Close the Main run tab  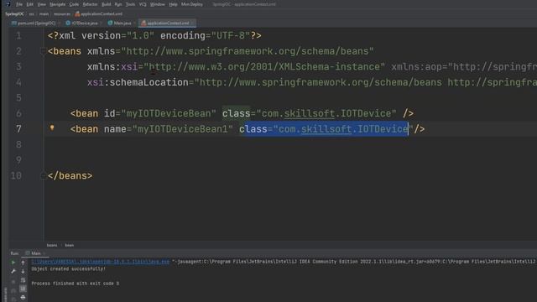click(x=44, y=253)
